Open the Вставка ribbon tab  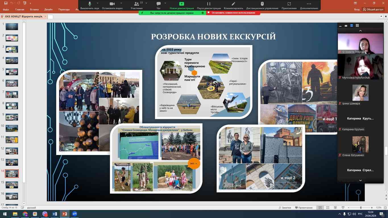34,9
